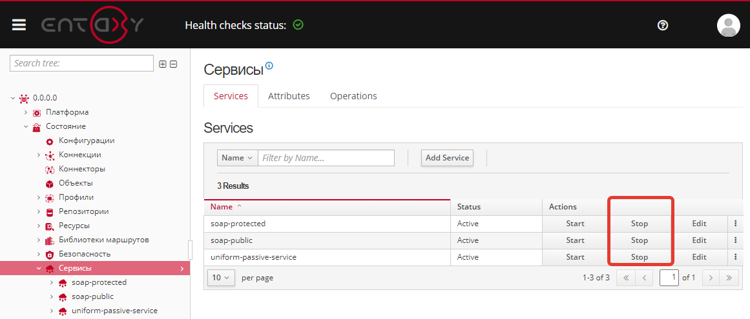750x319 pixels.
Task: Click the green health check status icon
Action: 298,25
